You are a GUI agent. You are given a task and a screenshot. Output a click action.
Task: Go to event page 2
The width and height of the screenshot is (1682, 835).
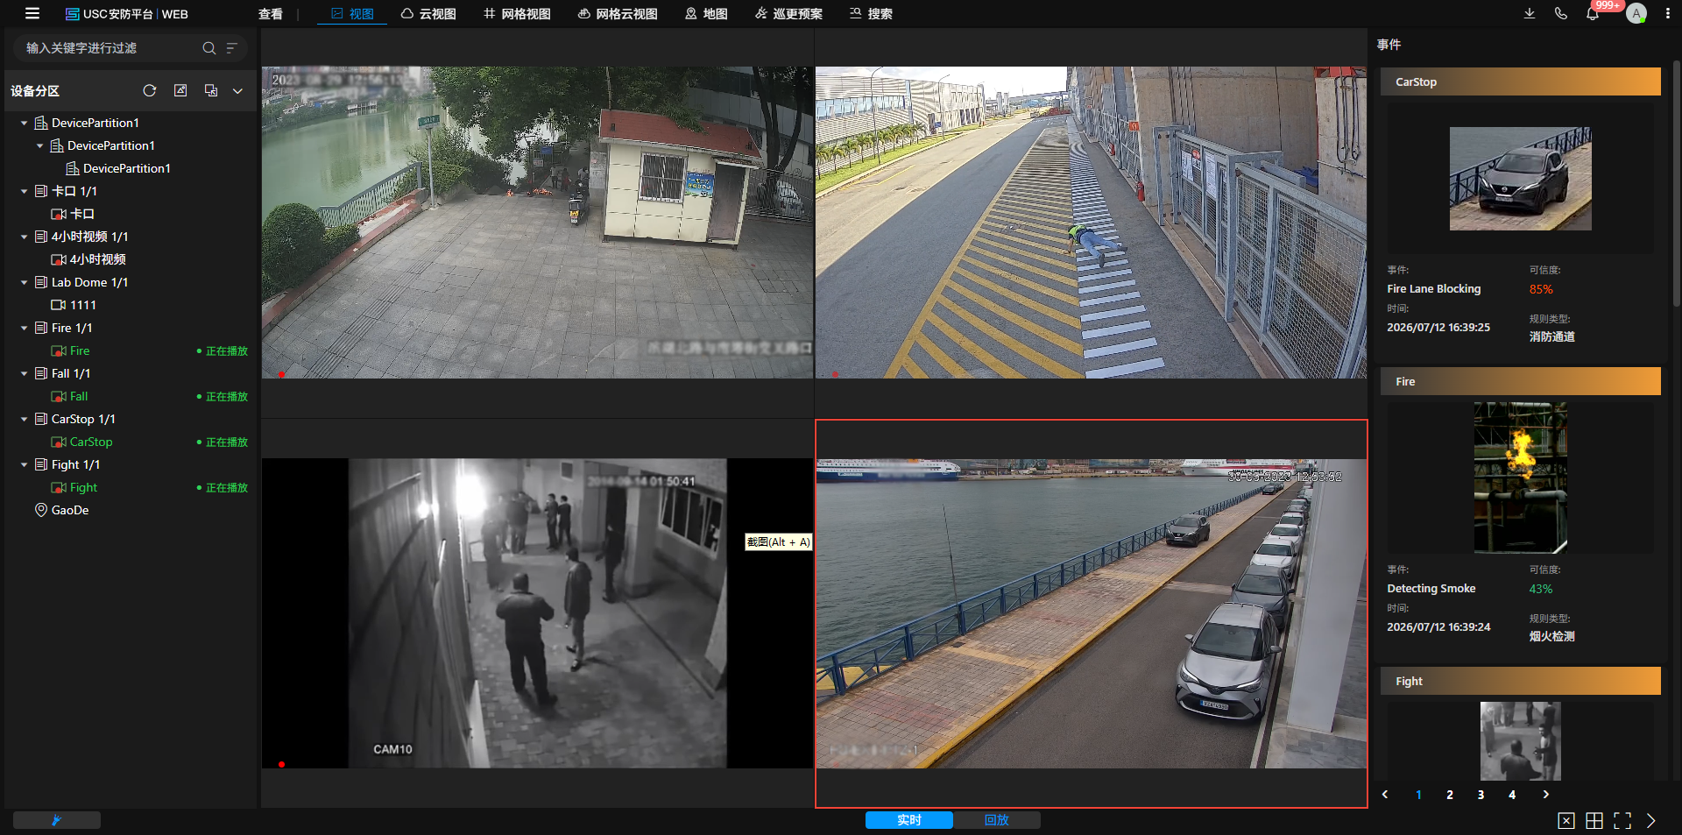pyautogui.click(x=1450, y=795)
